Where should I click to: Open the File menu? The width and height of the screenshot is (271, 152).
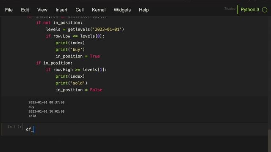coord(9,10)
